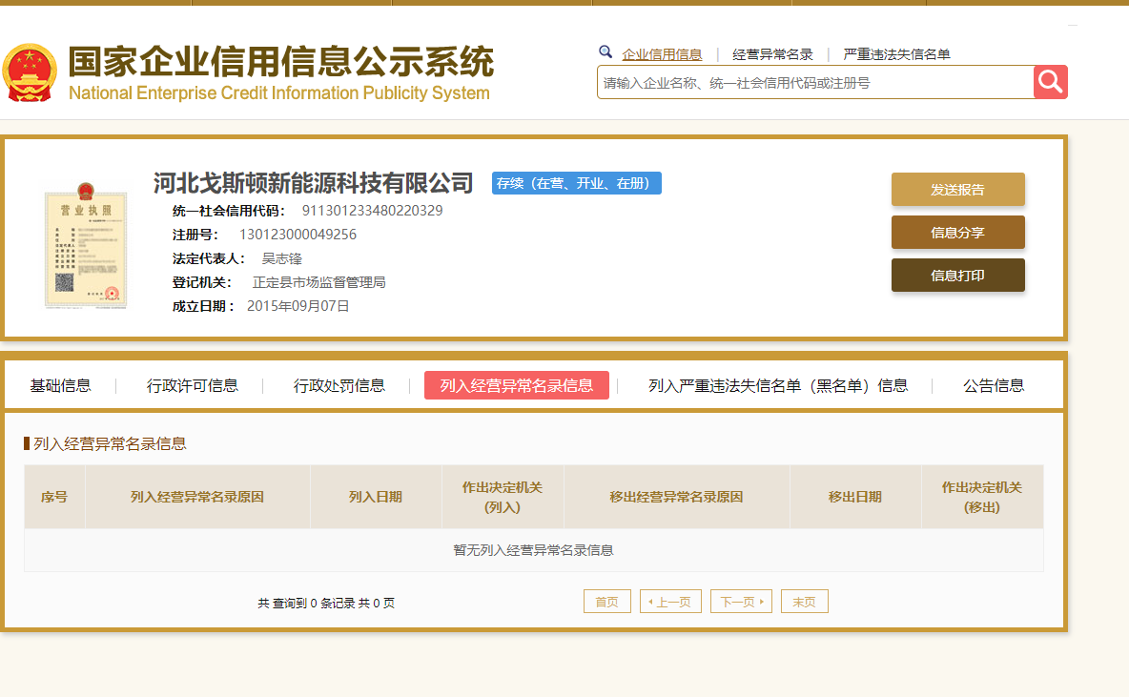1129x697 pixels.
Task: Click the red search magnifier button
Action: [1051, 82]
